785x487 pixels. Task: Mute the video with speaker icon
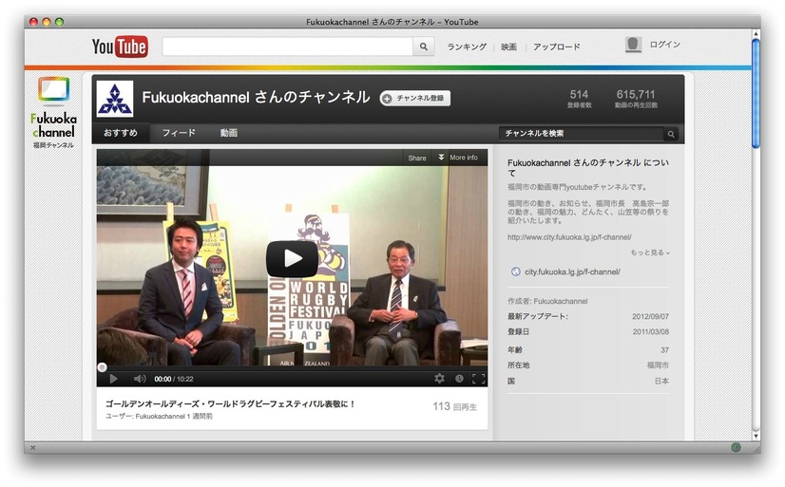(x=140, y=379)
